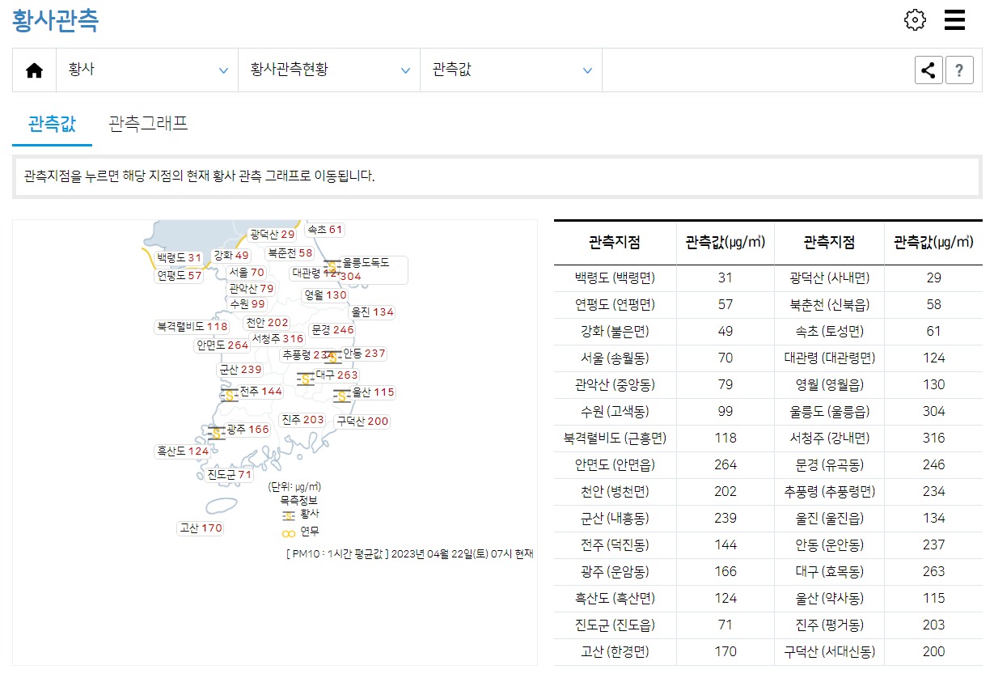Click 안면도 (안면읍) table cell

[615, 464]
